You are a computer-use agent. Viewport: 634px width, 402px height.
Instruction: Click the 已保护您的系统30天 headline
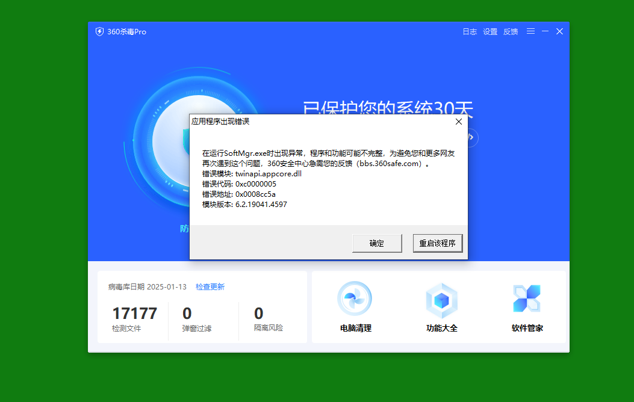pyautogui.click(x=388, y=108)
